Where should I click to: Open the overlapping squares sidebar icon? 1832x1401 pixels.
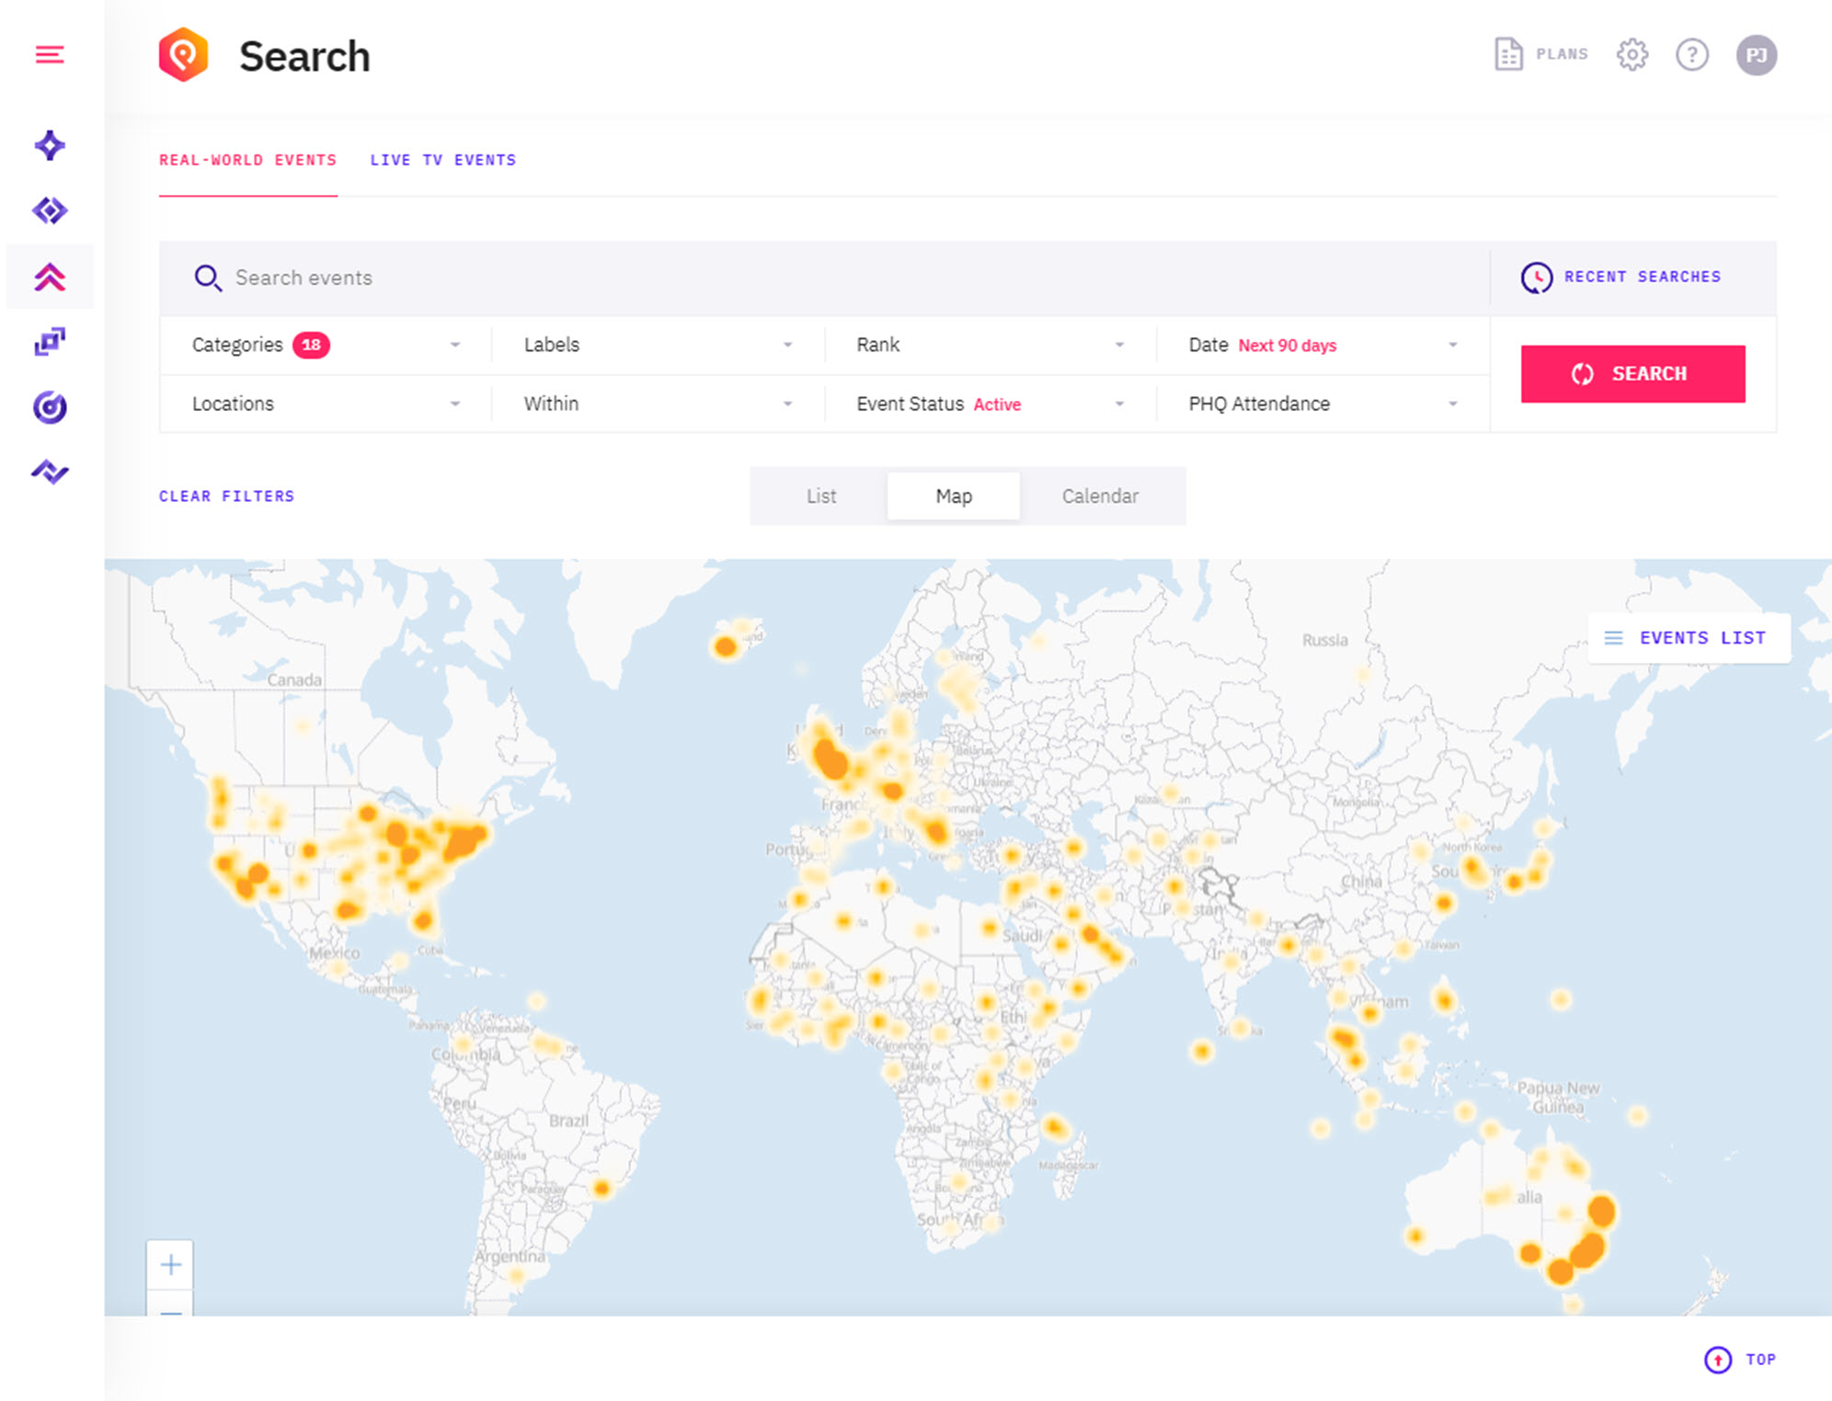50,342
